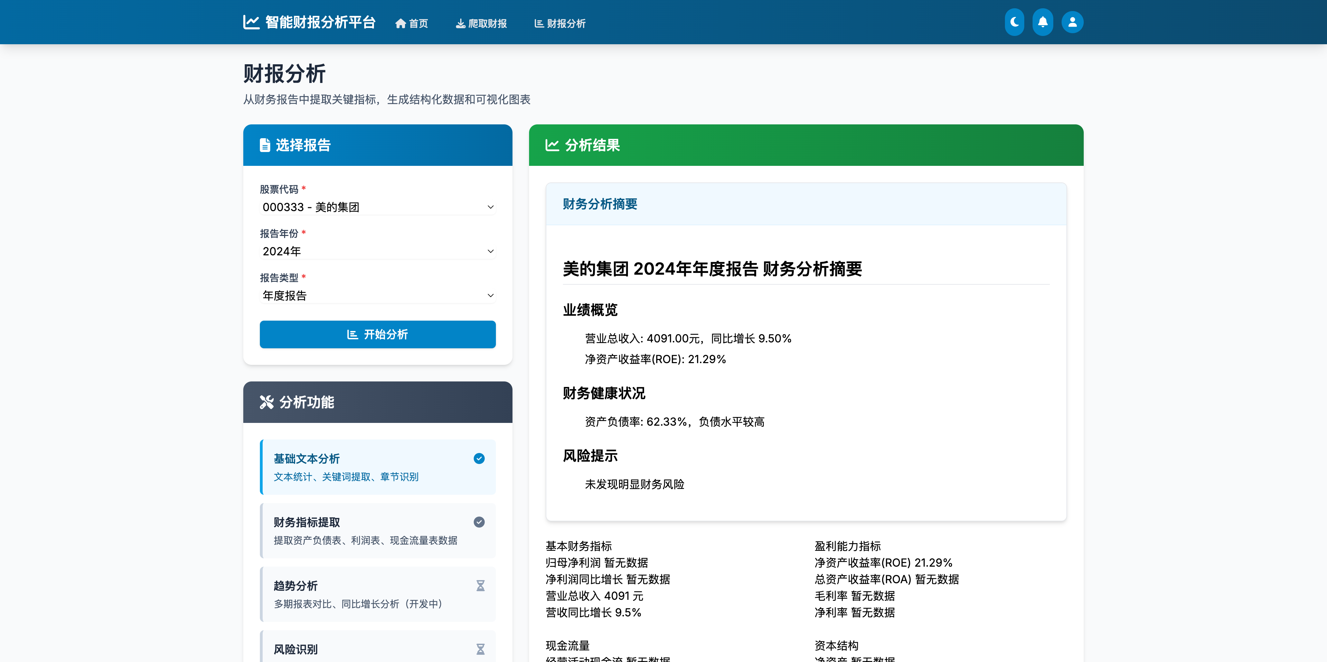
Task: Toggle dark mode moon icon
Action: [x=1014, y=22]
